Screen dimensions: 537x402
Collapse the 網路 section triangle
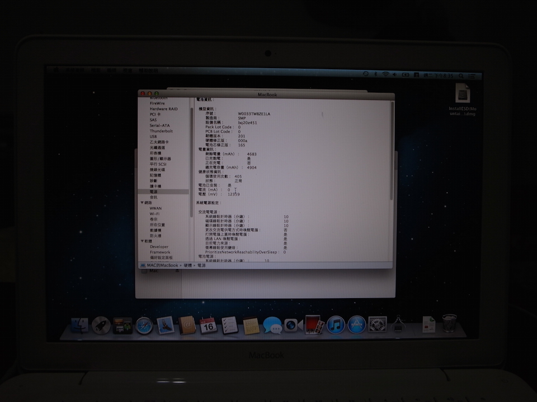tap(142, 203)
